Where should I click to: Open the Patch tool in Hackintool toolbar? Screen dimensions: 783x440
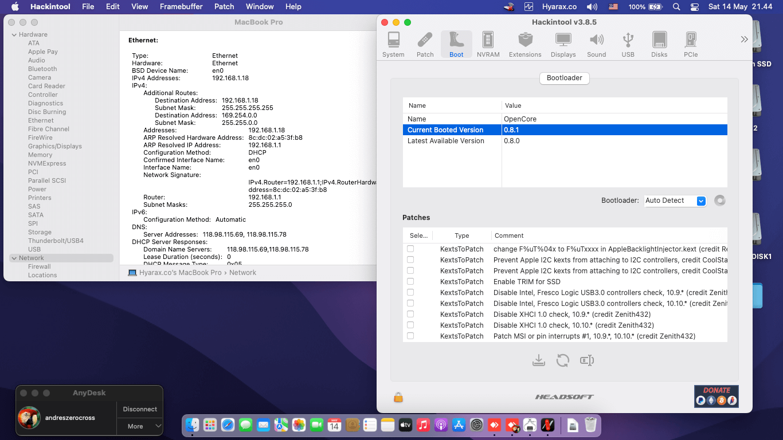click(425, 44)
